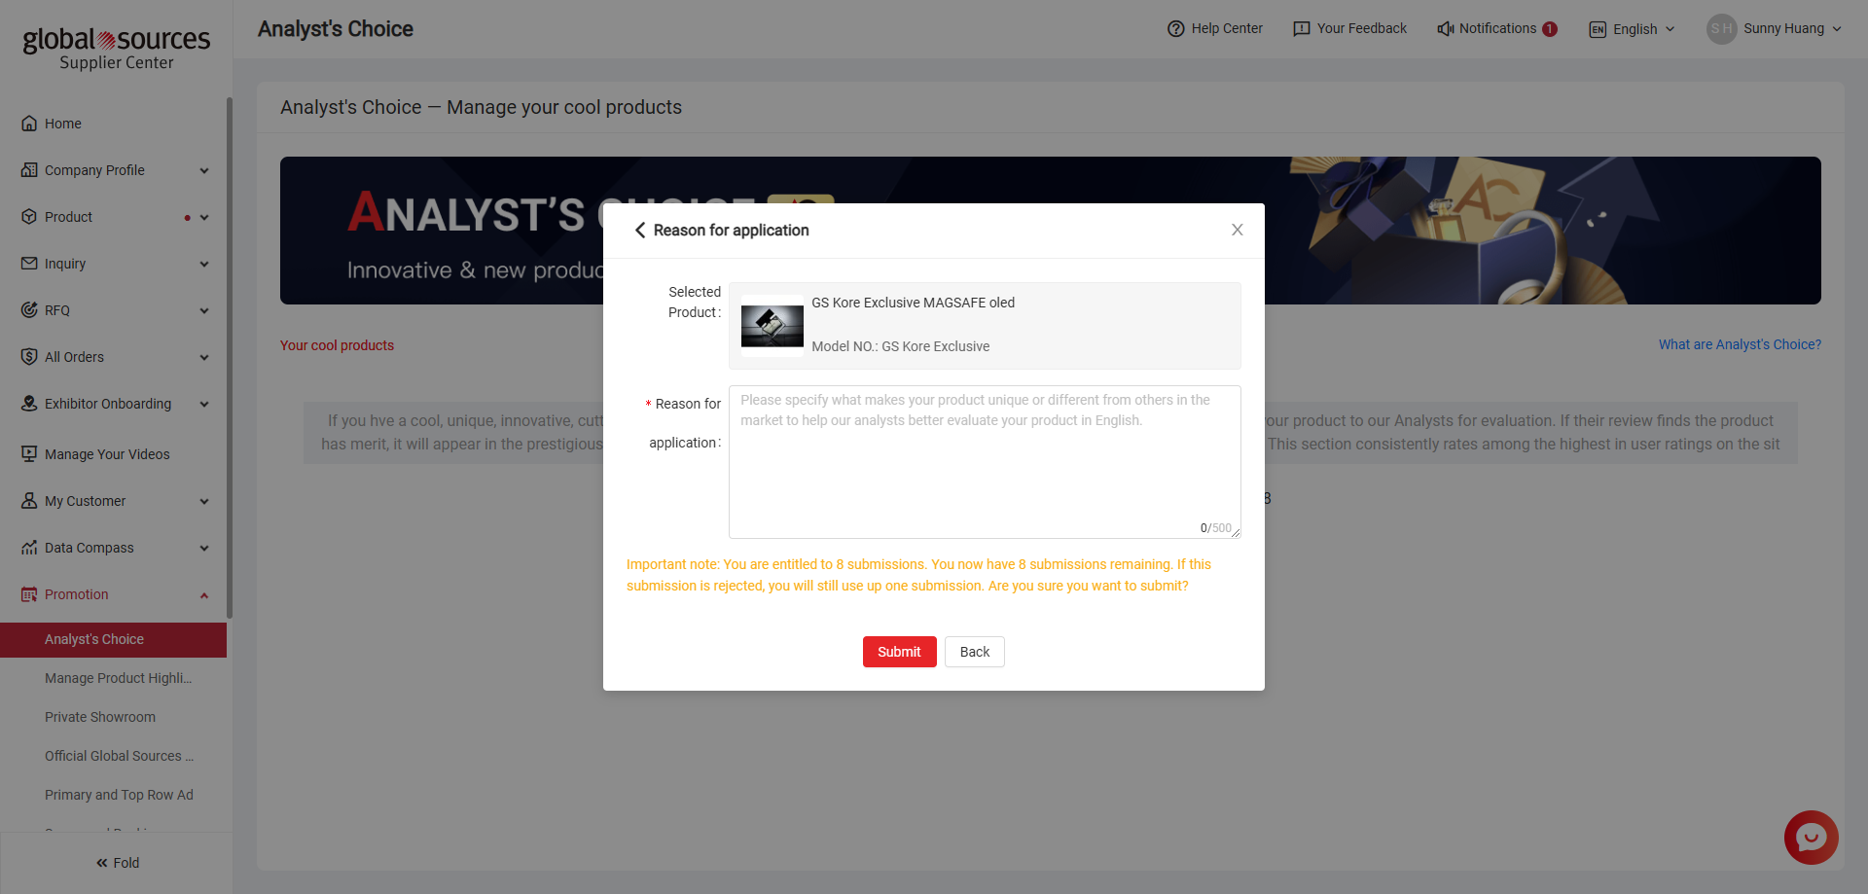
Task: Open Notifications megaphone icon
Action: (x=1445, y=29)
